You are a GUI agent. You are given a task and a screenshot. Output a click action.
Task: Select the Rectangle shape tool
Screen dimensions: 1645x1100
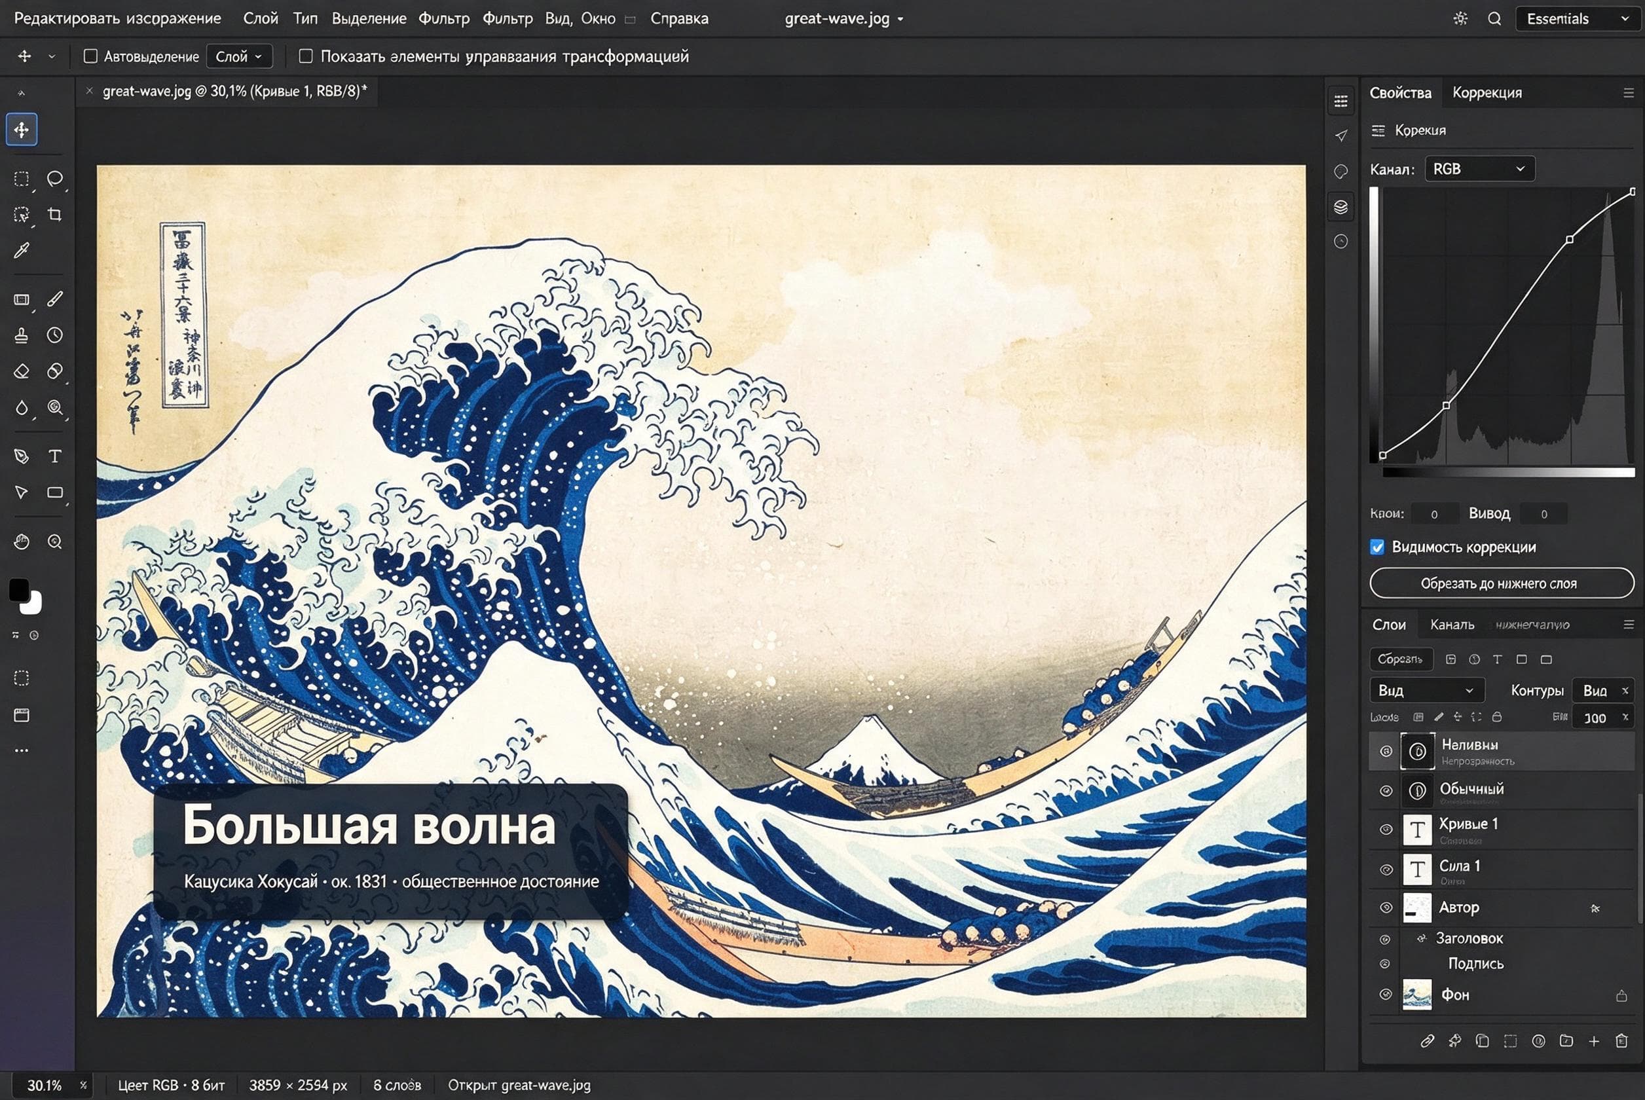pyautogui.click(x=55, y=492)
